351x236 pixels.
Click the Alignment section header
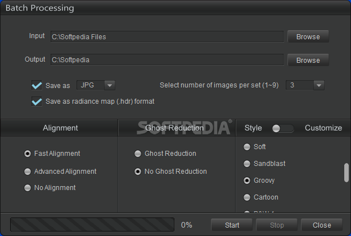[x=60, y=128]
